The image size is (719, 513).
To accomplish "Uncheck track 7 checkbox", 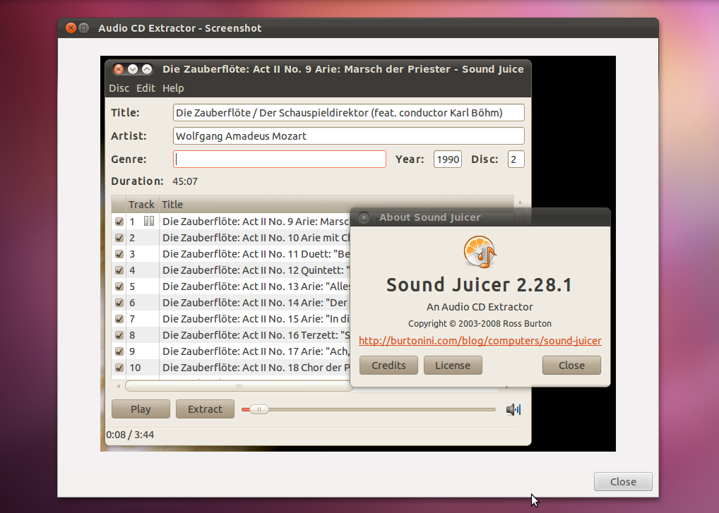I will tap(119, 319).
